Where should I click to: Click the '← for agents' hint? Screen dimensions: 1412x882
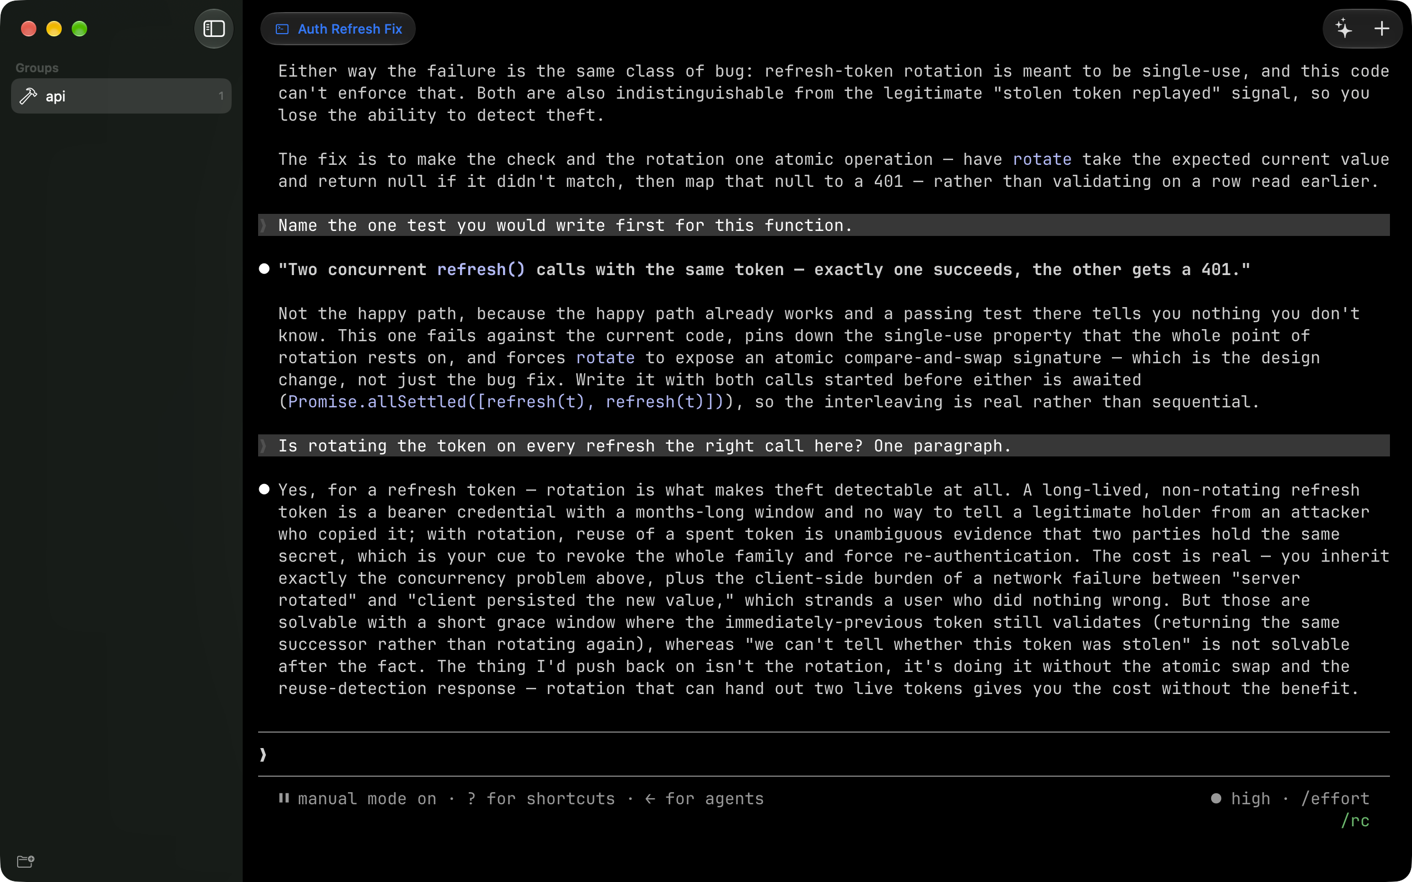[704, 799]
